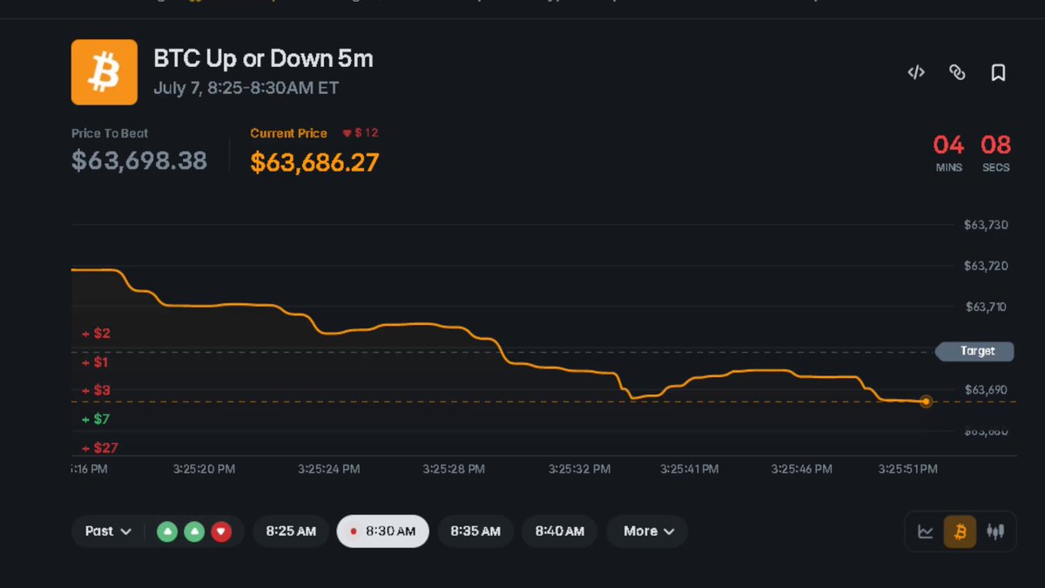
Task: Click the 3:25:28 PM time label
Action: tap(454, 469)
